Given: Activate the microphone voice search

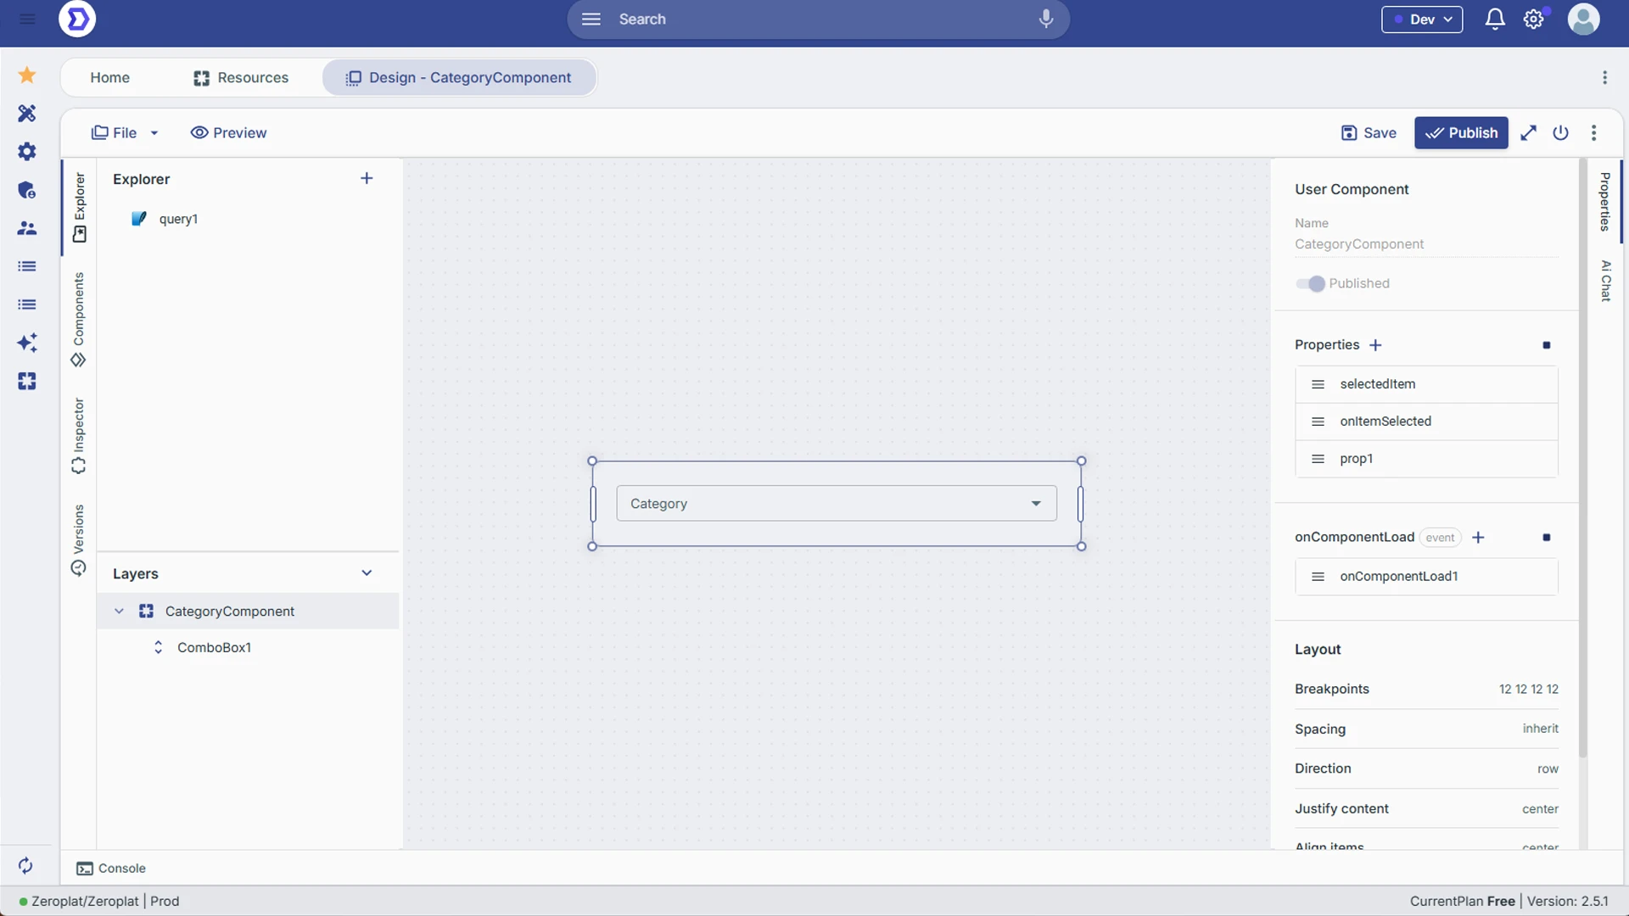Looking at the screenshot, I should click(1046, 19).
